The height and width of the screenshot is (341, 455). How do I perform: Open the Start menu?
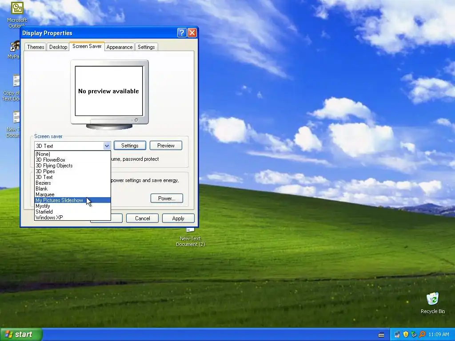coord(21,335)
